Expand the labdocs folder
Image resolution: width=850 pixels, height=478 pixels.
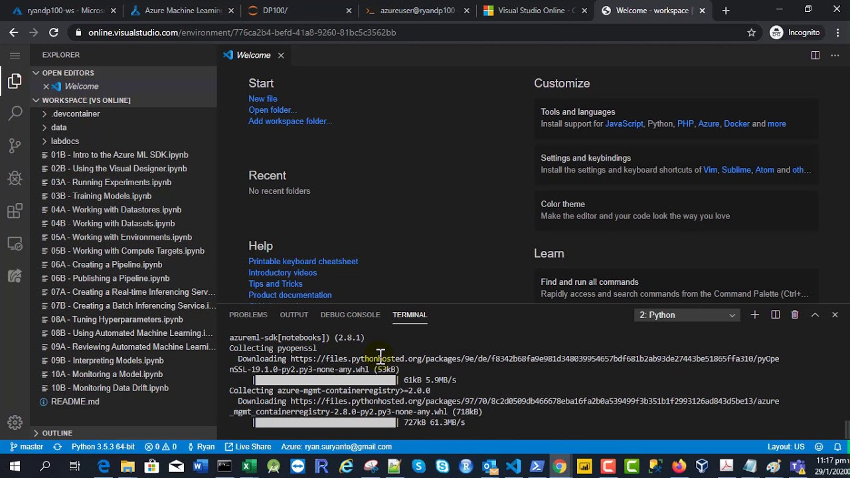point(124,141)
